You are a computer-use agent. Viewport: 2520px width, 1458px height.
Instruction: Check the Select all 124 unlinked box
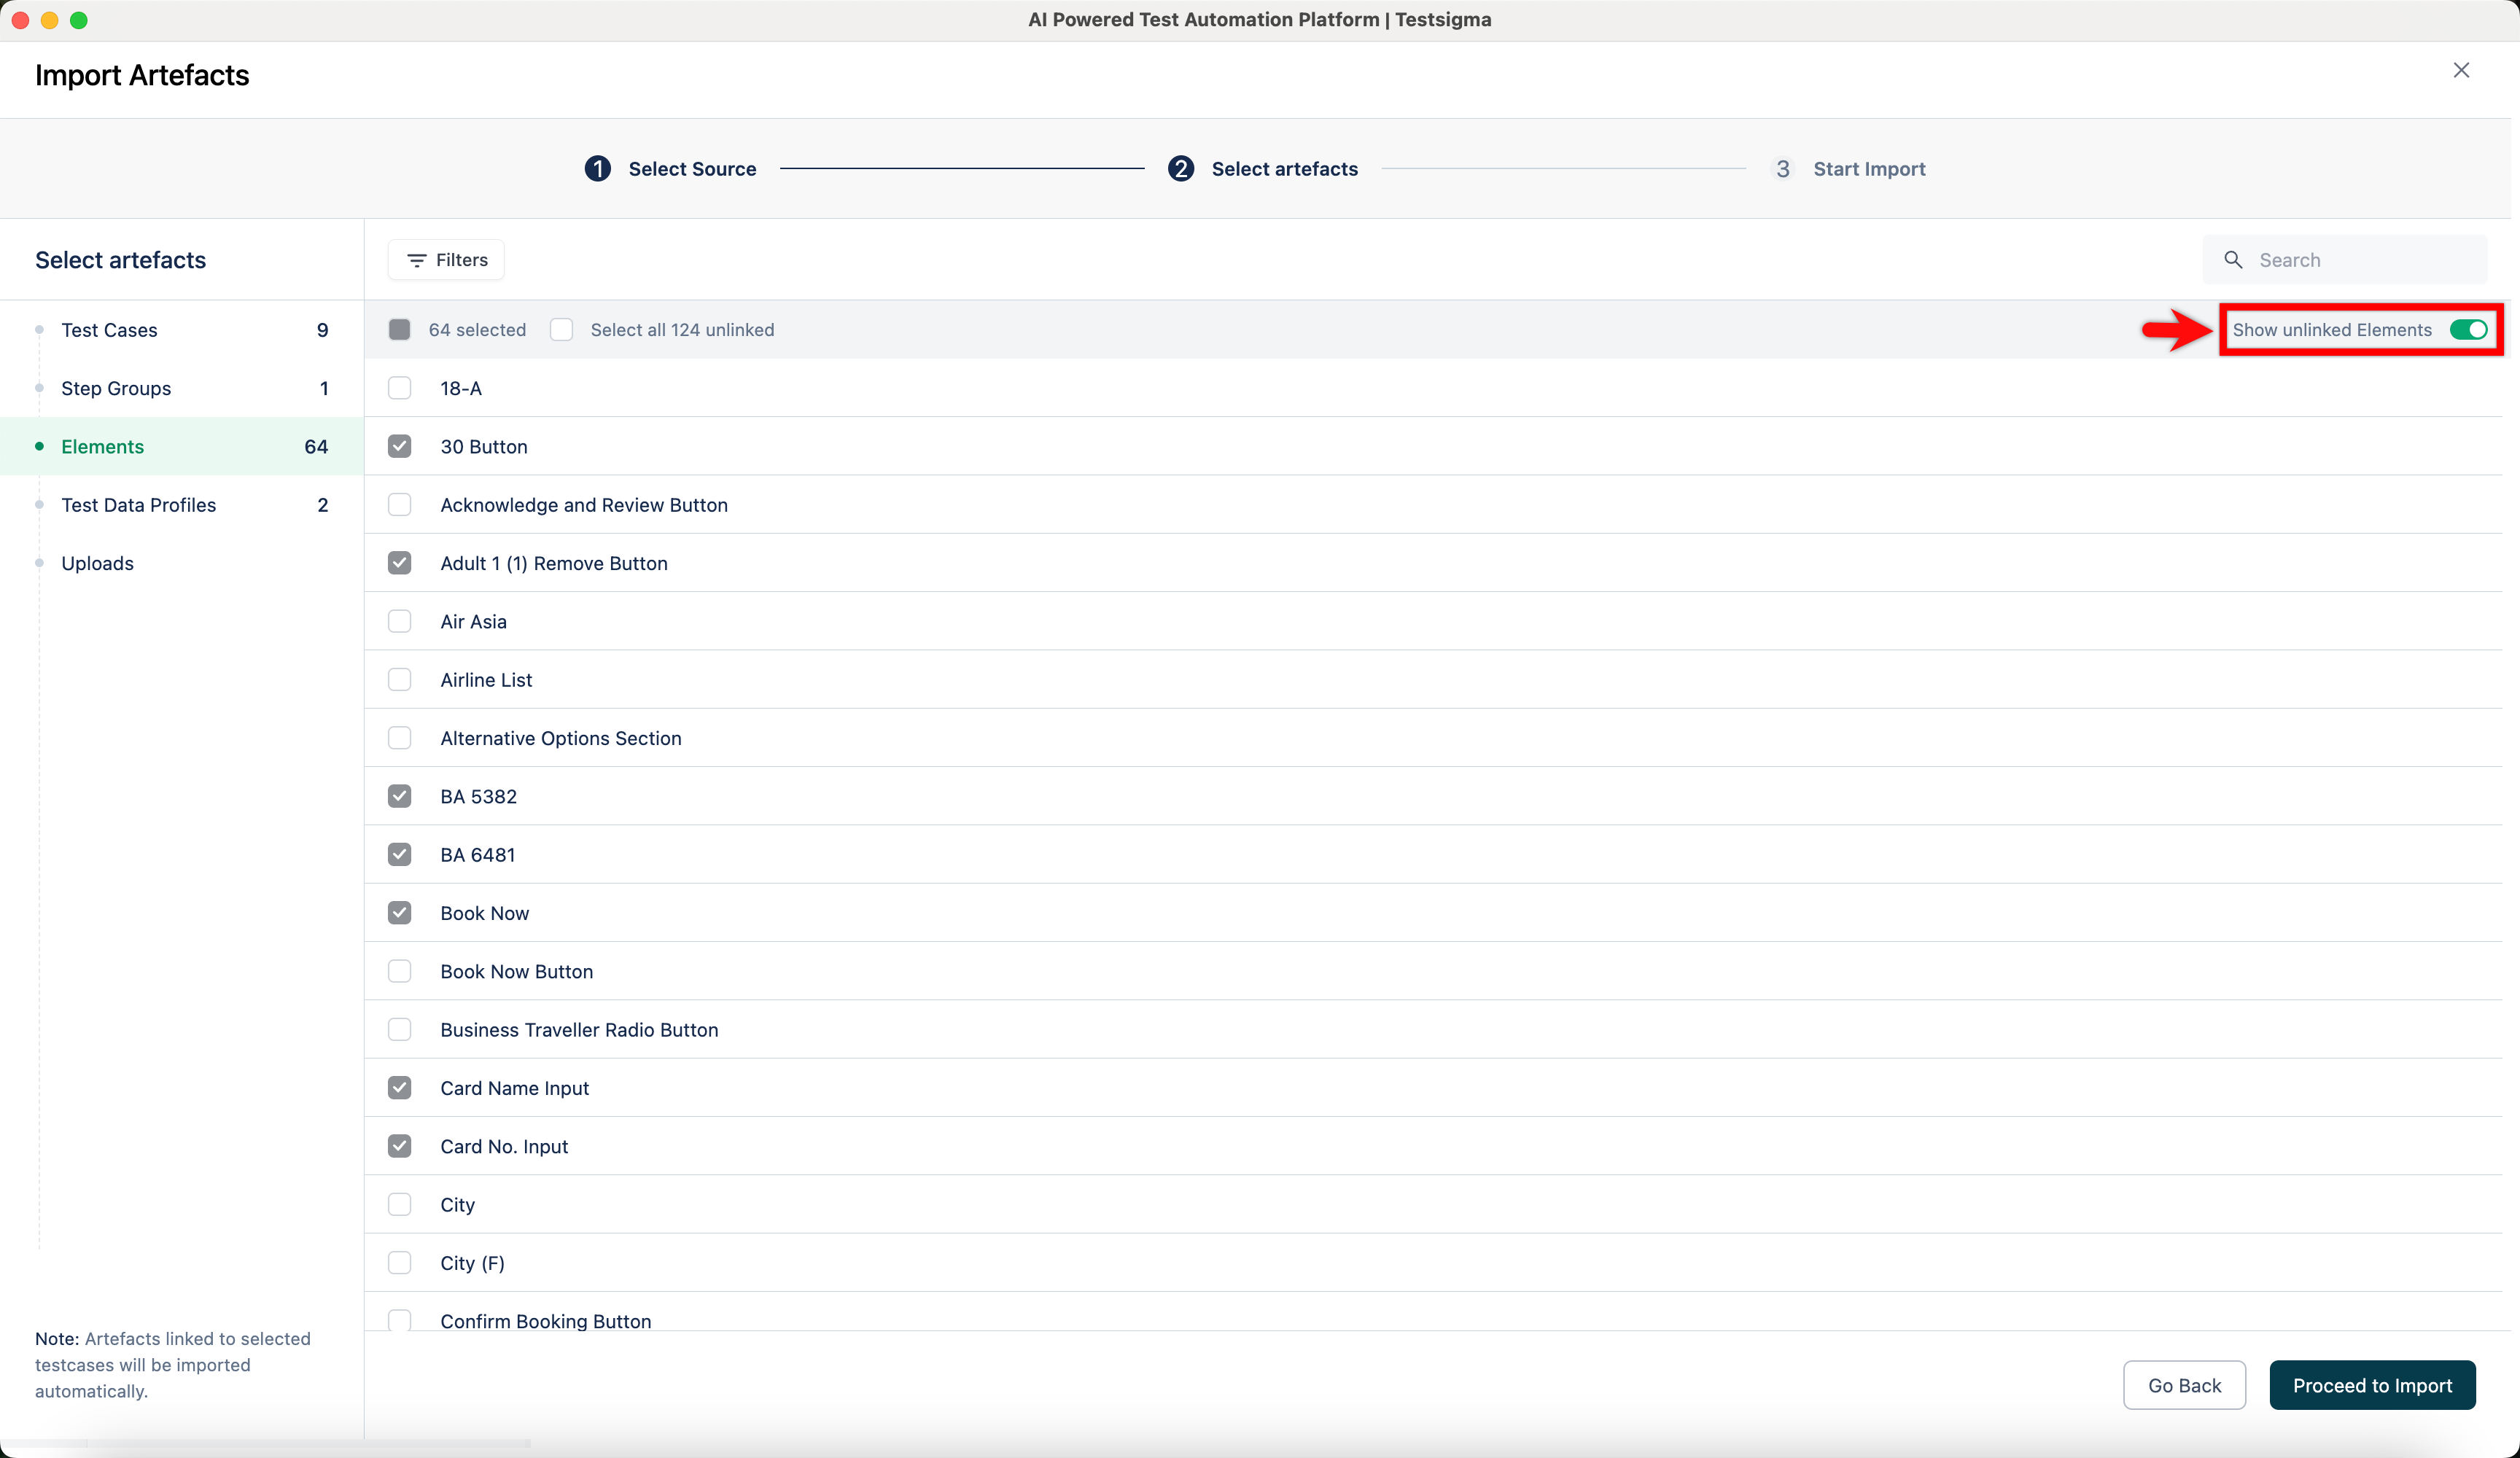click(x=562, y=330)
